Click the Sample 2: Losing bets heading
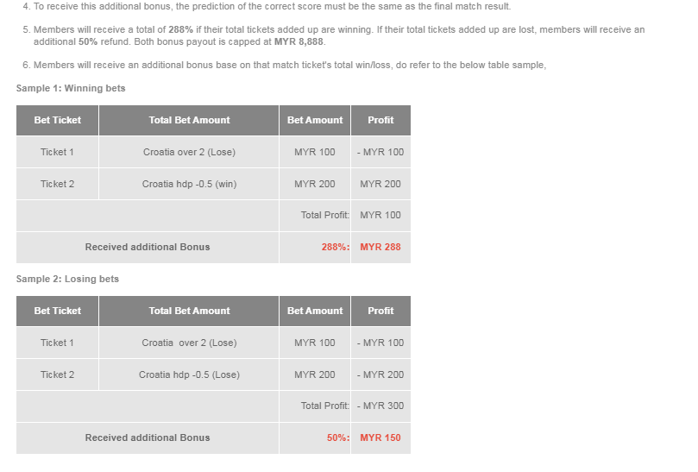Image resolution: width=698 pixels, height=472 pixels. click(67, 279)
